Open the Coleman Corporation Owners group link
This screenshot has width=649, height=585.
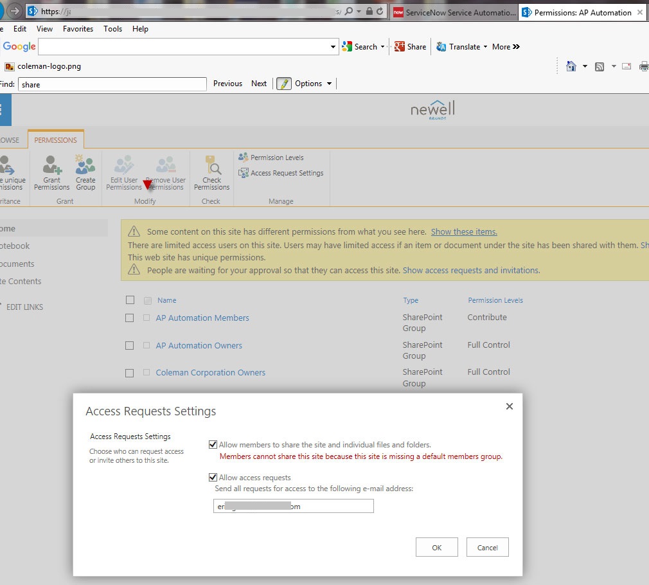pos(210,373)
